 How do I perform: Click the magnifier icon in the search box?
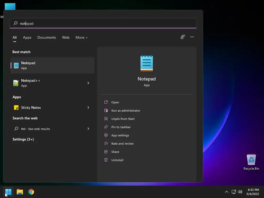click(x=15, y=23)
